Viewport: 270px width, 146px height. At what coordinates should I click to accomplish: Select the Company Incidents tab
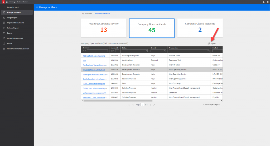click(x=103, y=13)
